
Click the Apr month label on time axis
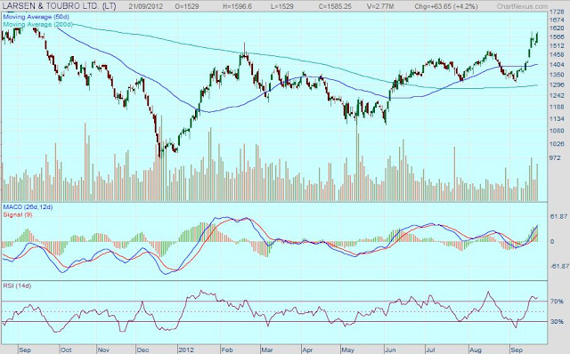[307, 350]
